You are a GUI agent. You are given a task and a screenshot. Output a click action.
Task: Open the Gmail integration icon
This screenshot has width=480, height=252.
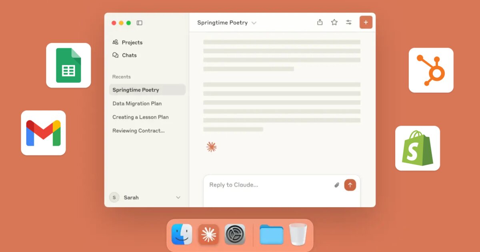point(43,133)
